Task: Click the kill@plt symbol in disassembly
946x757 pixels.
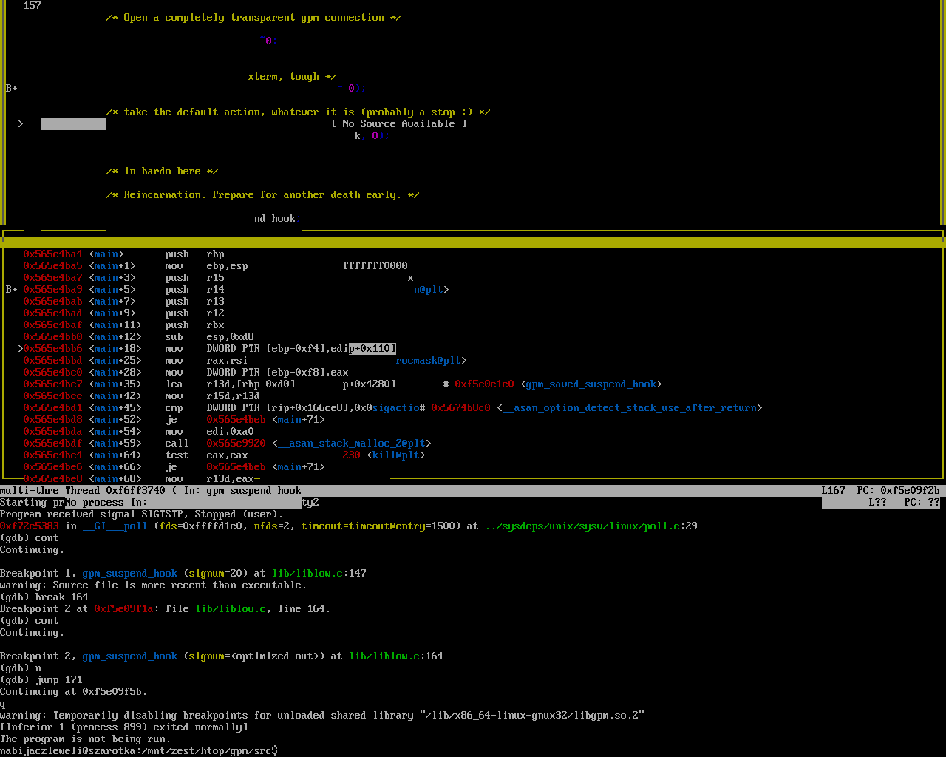Action: click(x=395, y=455)
